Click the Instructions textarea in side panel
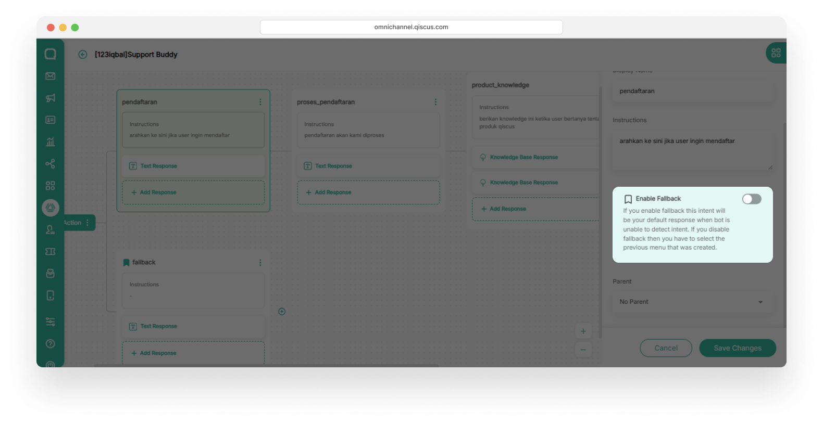Viewport: 823px width, 424px height. (692, 151)
